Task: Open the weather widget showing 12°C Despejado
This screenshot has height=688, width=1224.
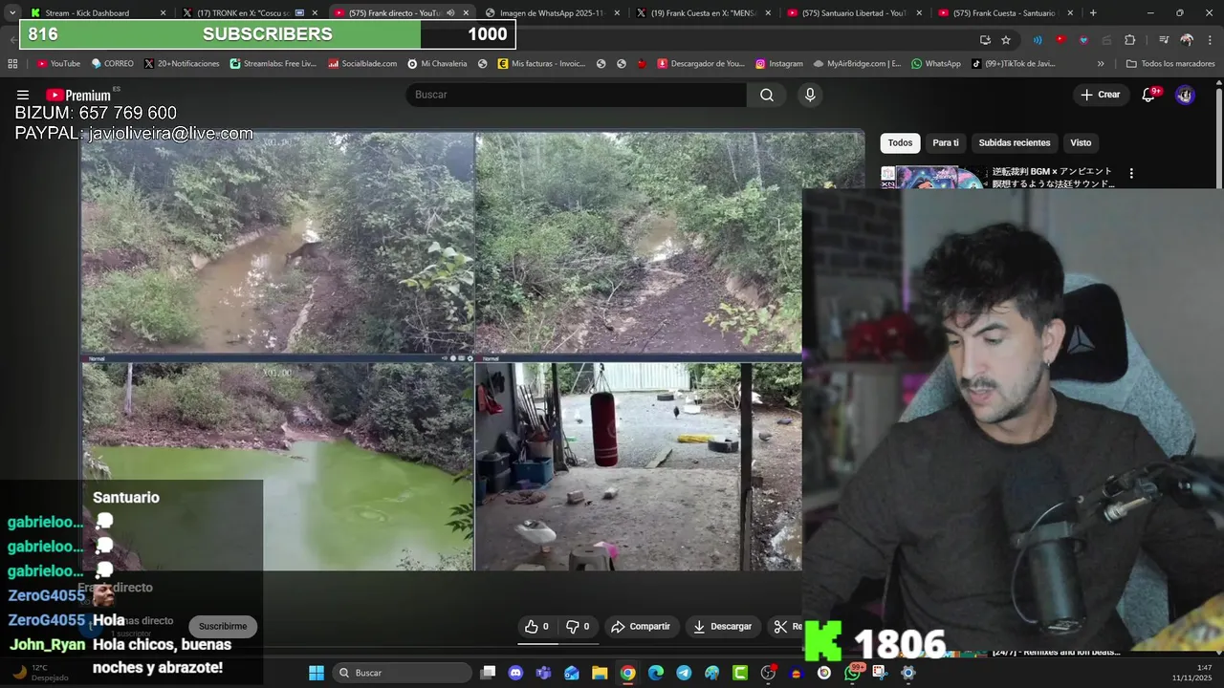Action: [x=40, y=673]
